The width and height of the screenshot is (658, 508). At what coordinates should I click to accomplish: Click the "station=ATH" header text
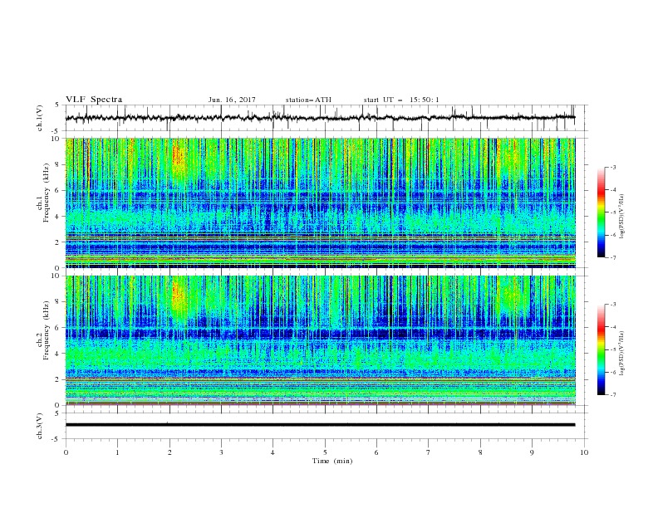coord(308,100)
